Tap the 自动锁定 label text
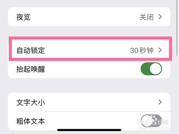Screen dimensions: 179x134 tap(30, 50)
